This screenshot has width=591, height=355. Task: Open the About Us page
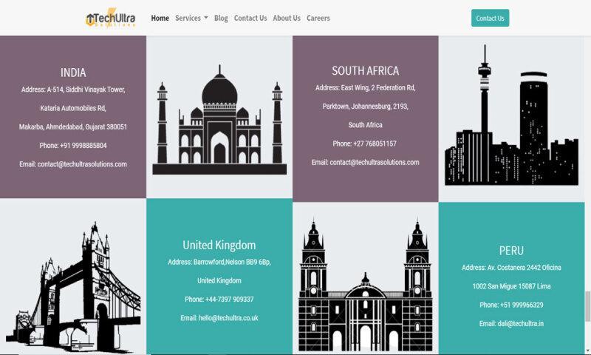click(287, 18)
